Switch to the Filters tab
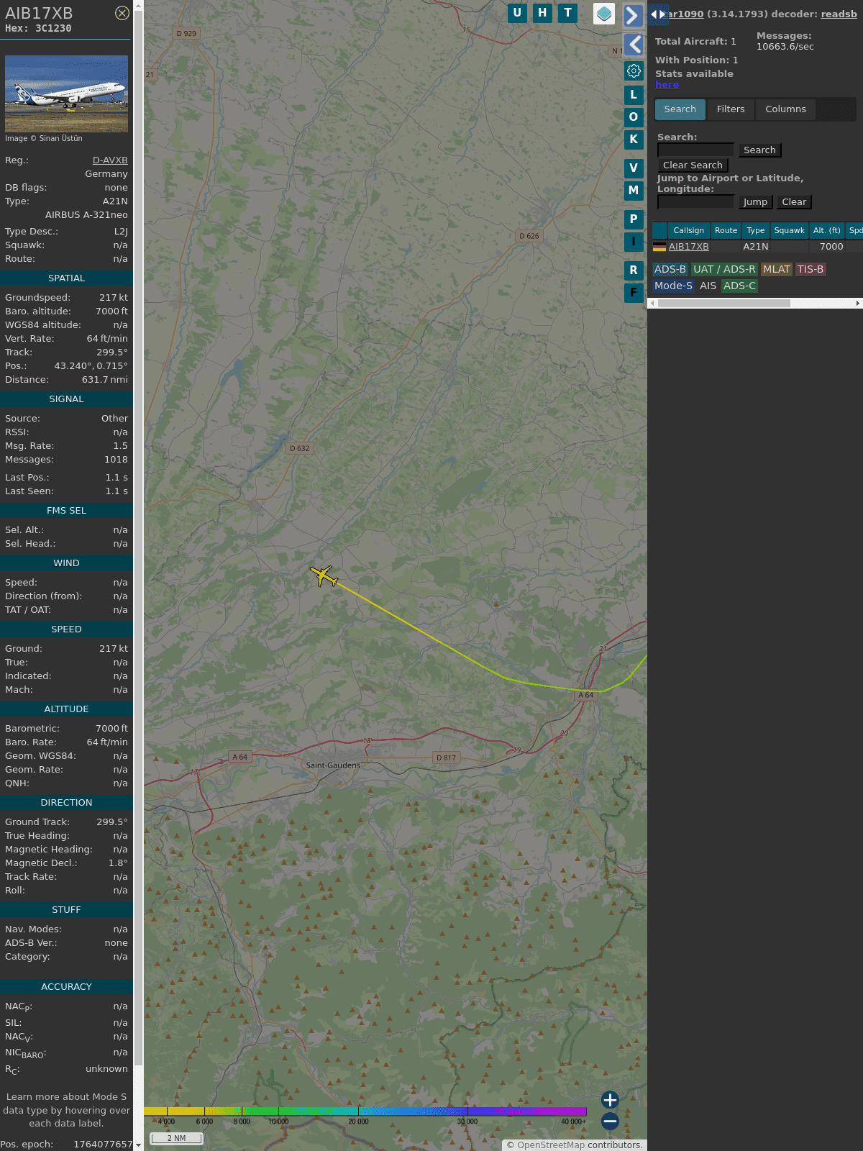 731,109
